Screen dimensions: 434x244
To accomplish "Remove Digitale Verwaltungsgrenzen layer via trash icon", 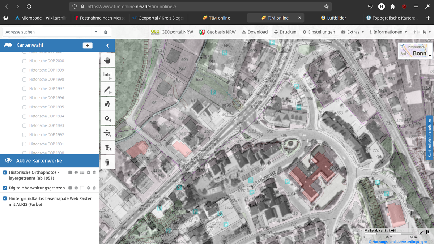I will [x=94, y=188].
